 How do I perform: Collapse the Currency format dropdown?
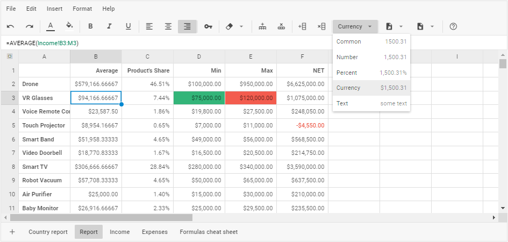[355, 26]
